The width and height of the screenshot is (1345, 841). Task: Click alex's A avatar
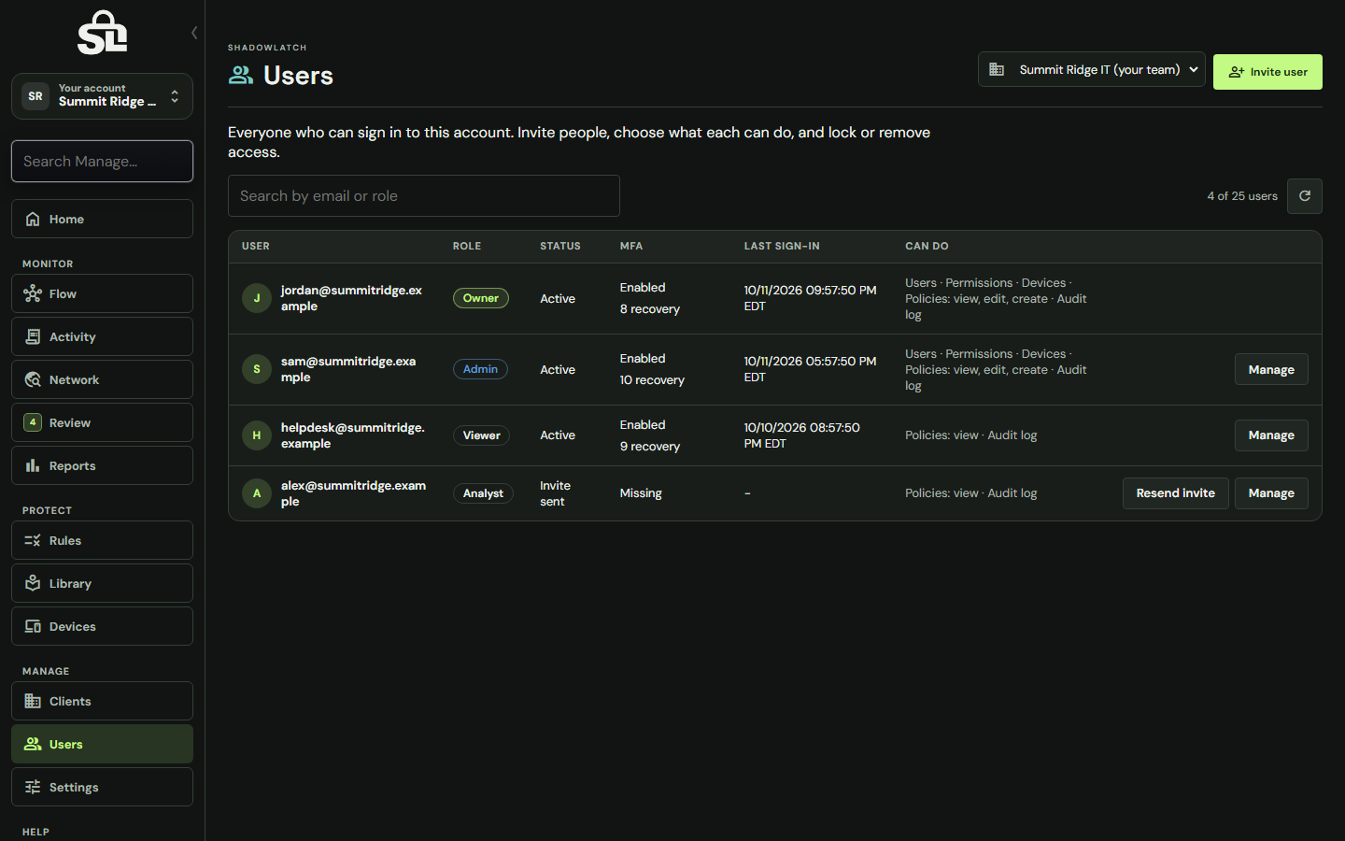[257, 493]
